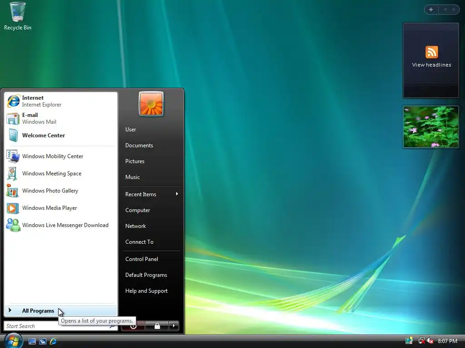Open the Music folder
Viewport: 465px width, 348px height.
click(151, 177)
